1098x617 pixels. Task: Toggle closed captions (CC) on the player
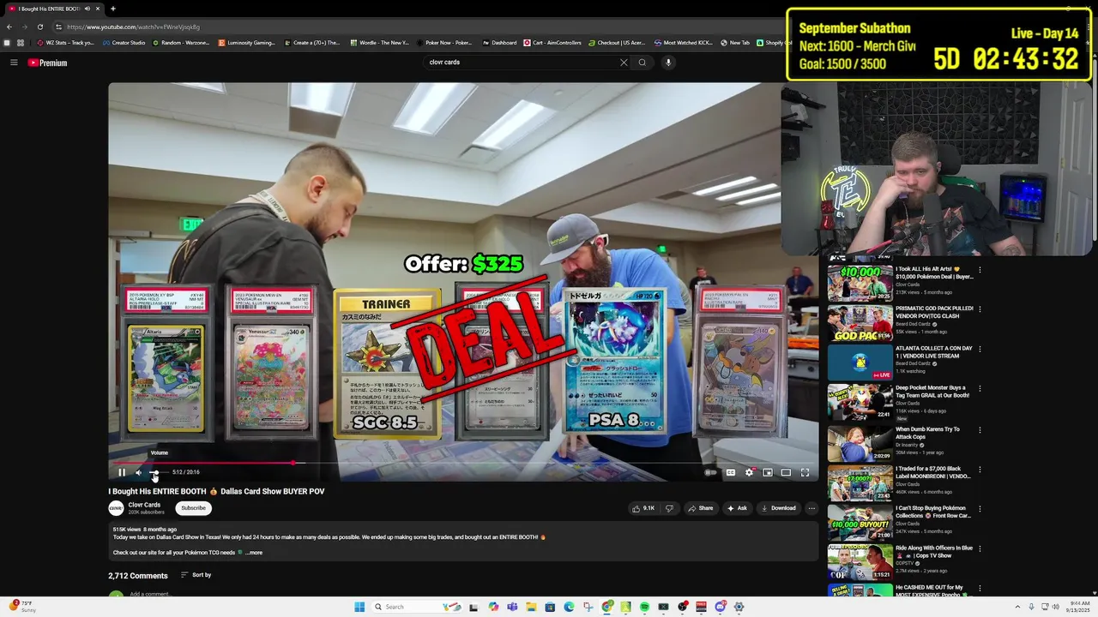731,472
